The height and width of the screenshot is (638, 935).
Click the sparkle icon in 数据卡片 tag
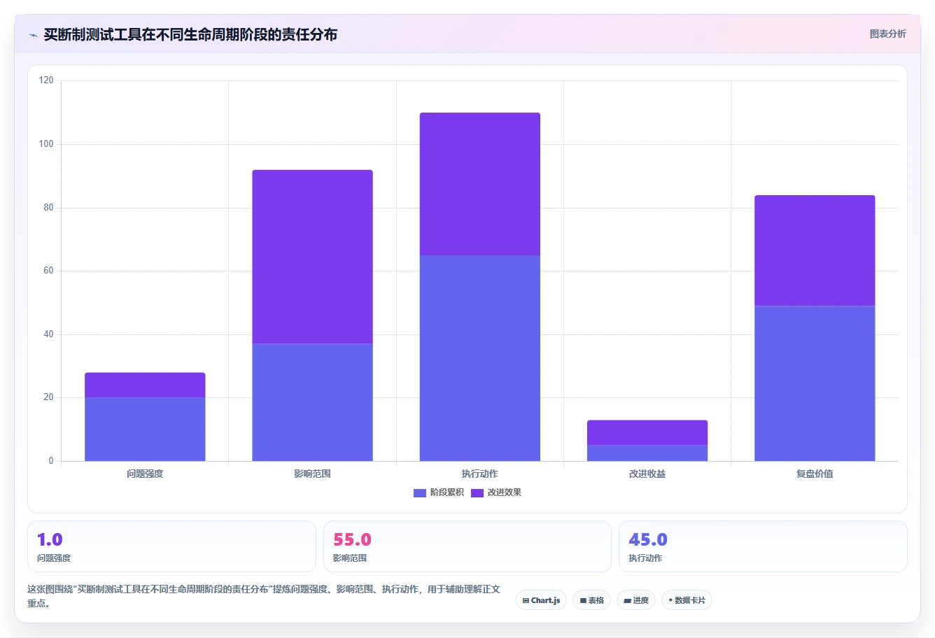(670, 600)
